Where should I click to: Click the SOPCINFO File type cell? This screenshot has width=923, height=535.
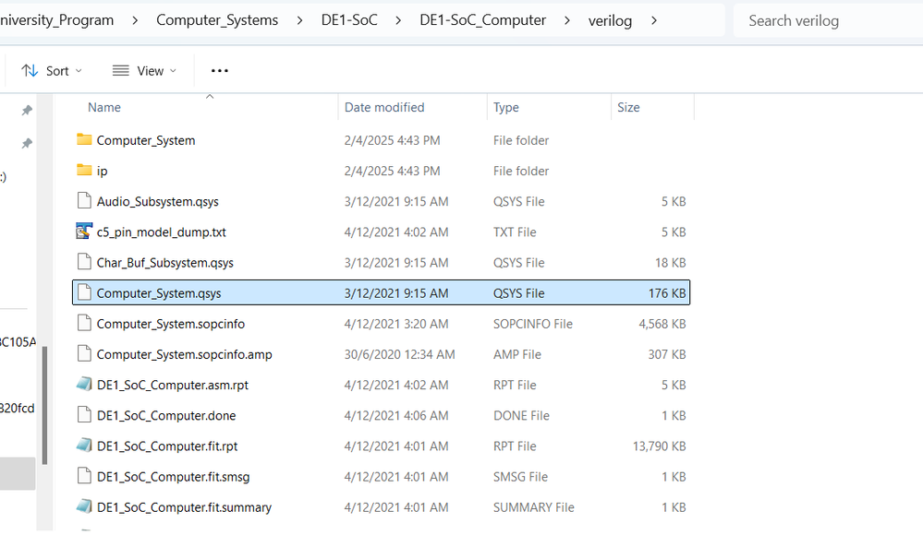(533, 324)
